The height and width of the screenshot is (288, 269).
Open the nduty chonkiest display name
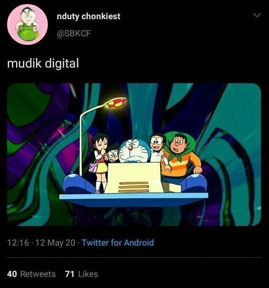[x=89, y=16]
